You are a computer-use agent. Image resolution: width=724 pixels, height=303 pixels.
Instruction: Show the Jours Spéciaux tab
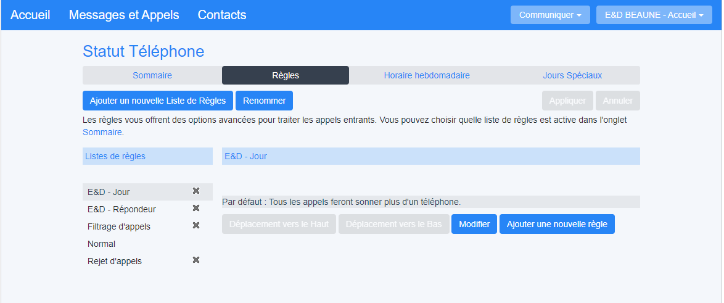(x=572, y=75)
